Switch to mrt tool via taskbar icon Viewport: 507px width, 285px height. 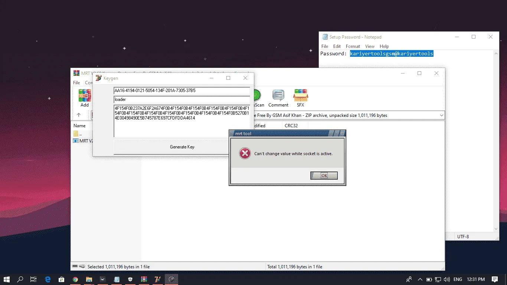click(171, 279)
